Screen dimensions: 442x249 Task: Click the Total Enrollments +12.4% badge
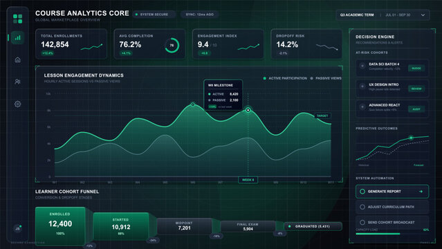tap(47, 53)
